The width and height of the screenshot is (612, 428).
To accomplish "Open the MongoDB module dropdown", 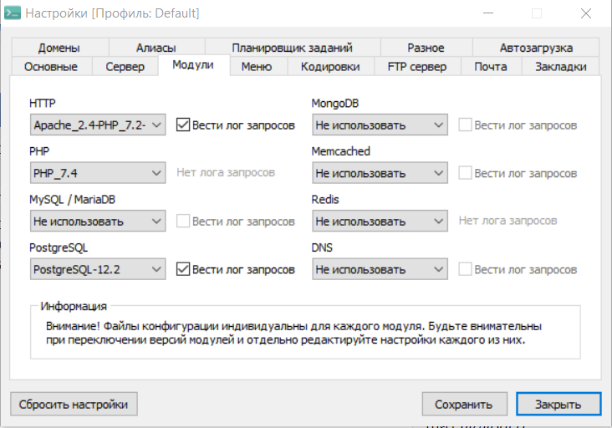I will point(380,125).
